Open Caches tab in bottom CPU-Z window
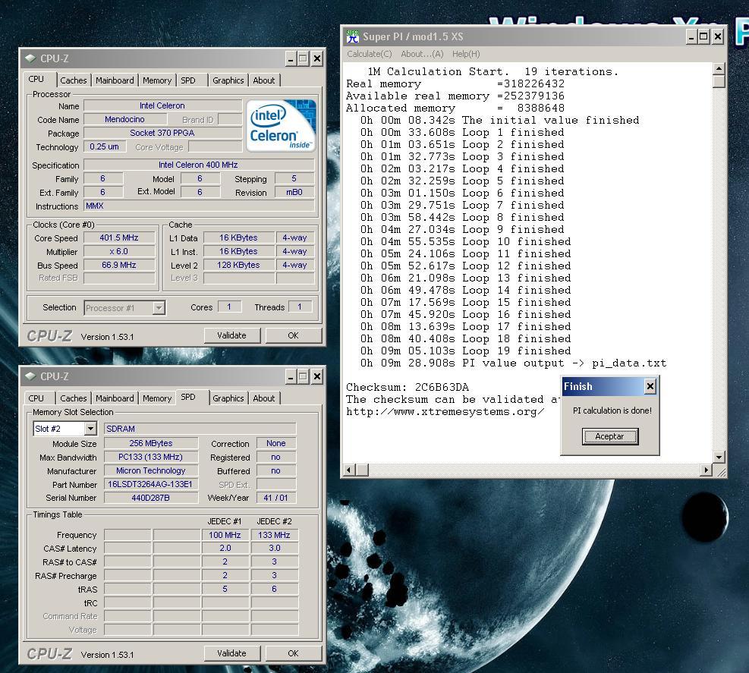The height and width of the screenshot is (673, 749). coord(74,398)
